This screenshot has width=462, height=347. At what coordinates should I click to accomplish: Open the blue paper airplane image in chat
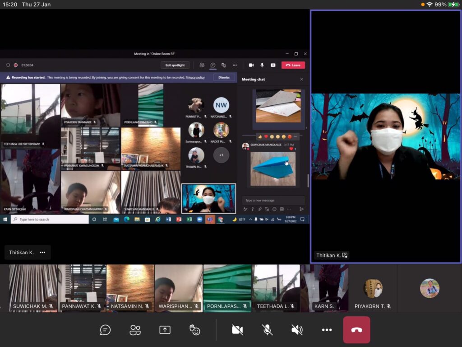(273, 169)
